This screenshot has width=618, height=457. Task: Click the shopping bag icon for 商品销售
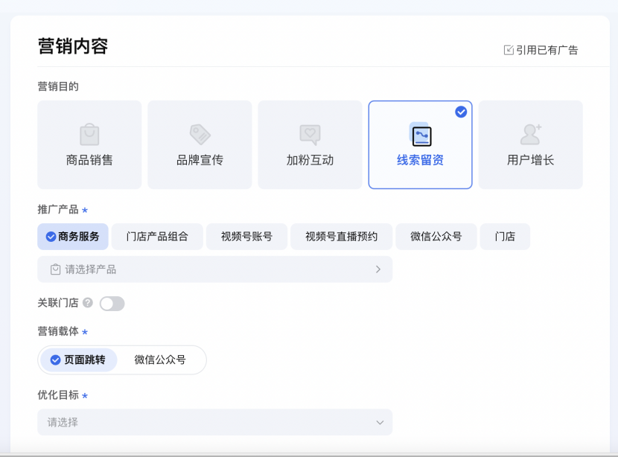[89, 135]
